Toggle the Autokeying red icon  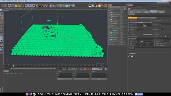coord(87,69)
